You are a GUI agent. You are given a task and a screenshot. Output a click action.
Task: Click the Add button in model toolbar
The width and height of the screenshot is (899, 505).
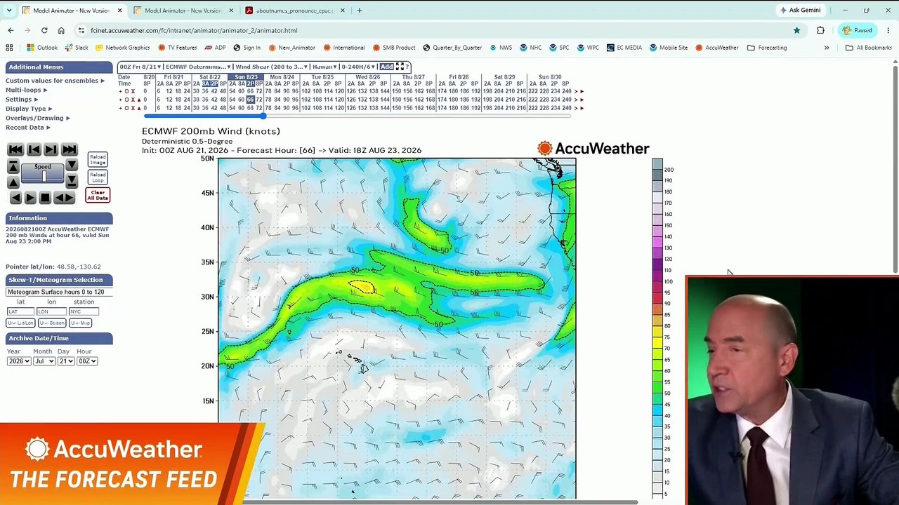(x=386, y=67)
